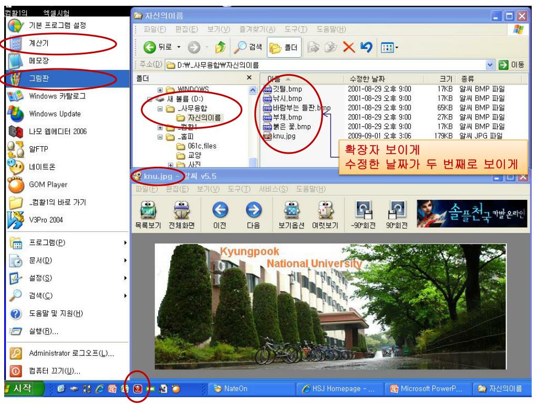The height and width of the screenshot is (404, 538).
Task: Open 알FTP from the Start menu
Action: pyautogui.click(x=67, y=149)
